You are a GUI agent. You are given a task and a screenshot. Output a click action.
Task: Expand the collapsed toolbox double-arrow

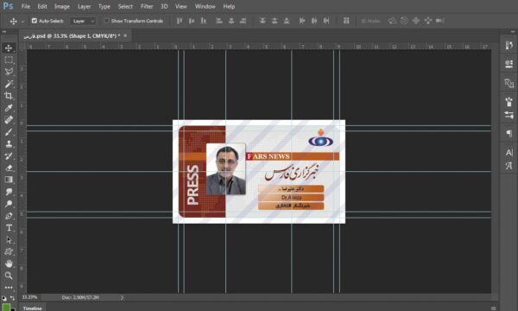click(4, 32)
